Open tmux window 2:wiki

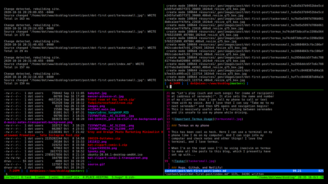tap(54, 177)
